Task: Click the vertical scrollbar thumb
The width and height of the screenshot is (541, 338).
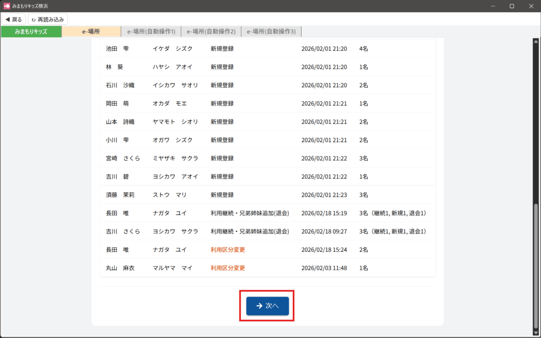Action: (536, 264)
